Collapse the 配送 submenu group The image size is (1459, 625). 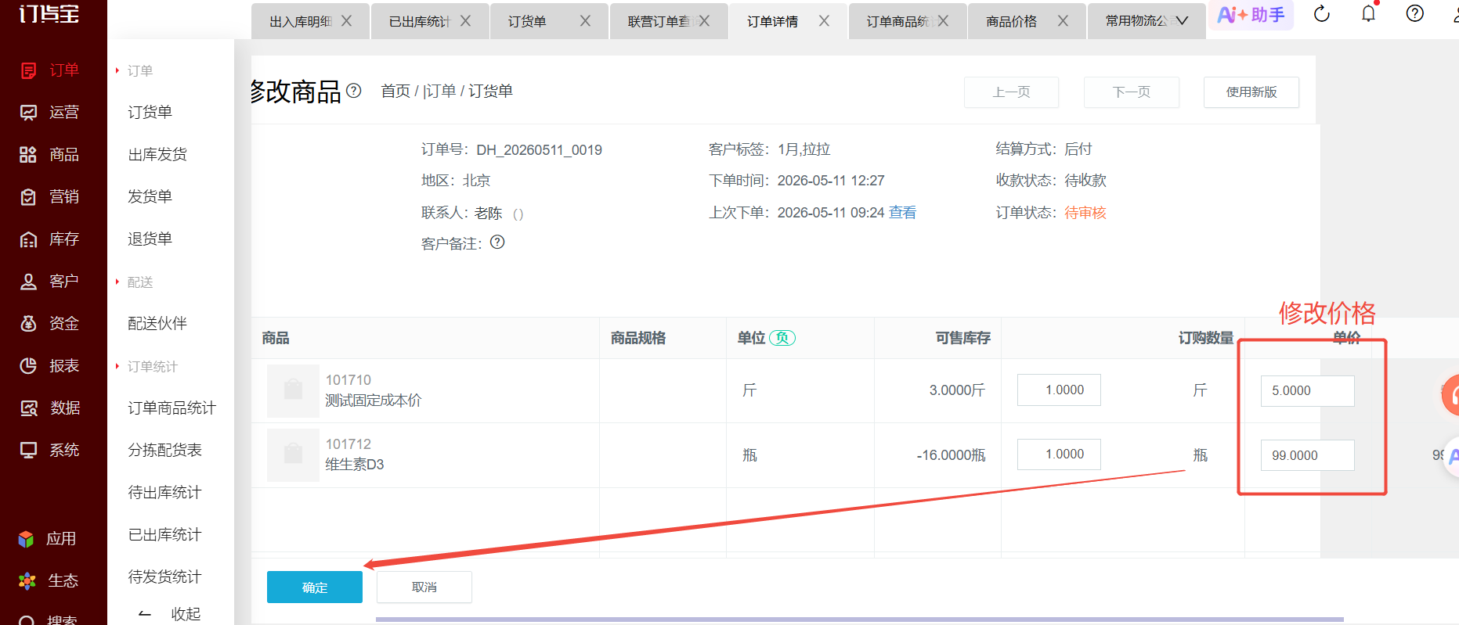click(134, 282)
